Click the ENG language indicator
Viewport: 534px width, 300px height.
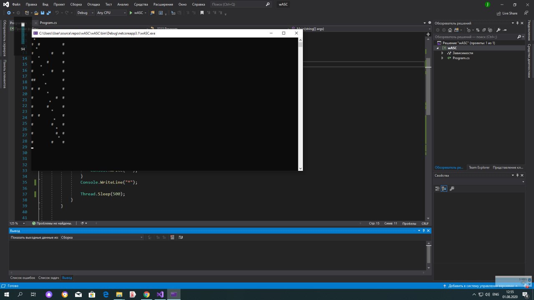(x=496, y=294)
